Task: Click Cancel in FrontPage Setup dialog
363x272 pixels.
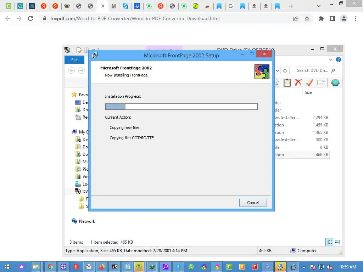Action: (x=253, y=203)
